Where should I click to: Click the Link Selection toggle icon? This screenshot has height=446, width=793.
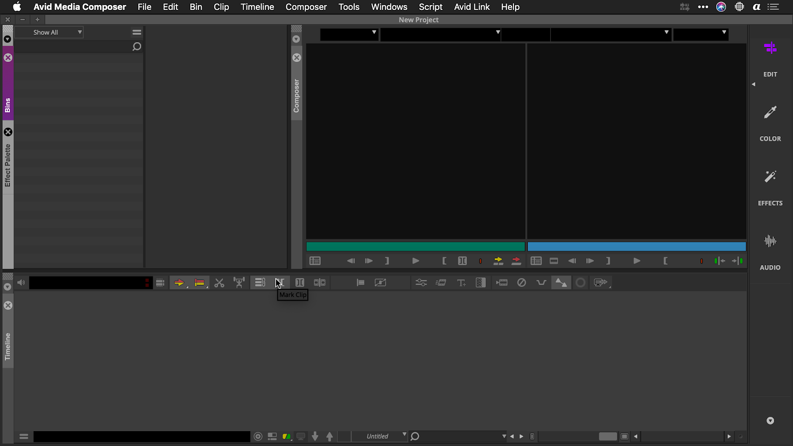(x=260, y=282)
